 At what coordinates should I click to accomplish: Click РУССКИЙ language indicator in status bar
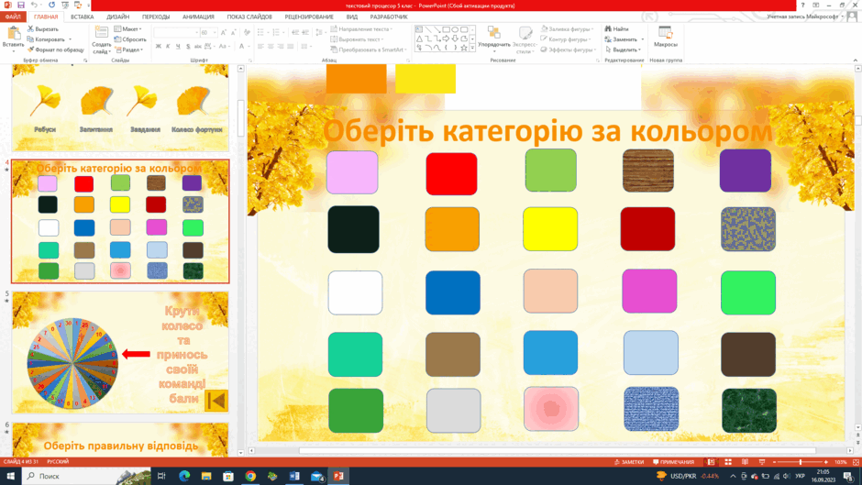tap(58, 462)
